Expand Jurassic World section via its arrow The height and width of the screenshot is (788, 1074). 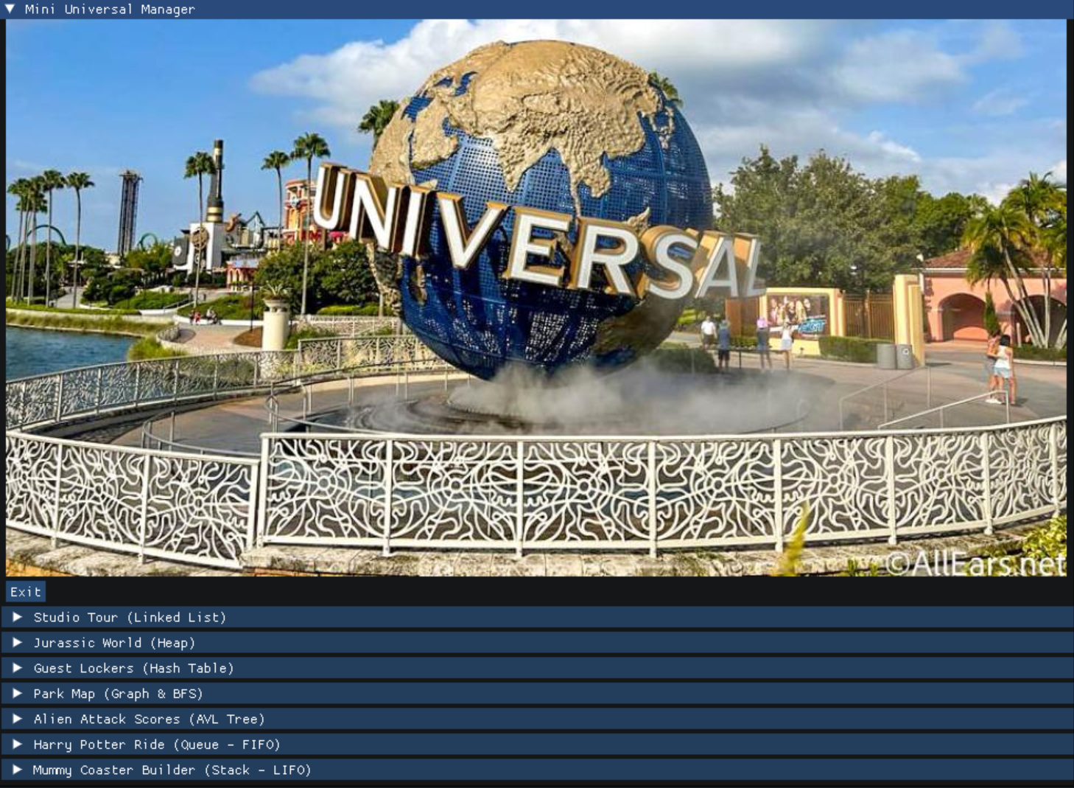click(17, 643)
